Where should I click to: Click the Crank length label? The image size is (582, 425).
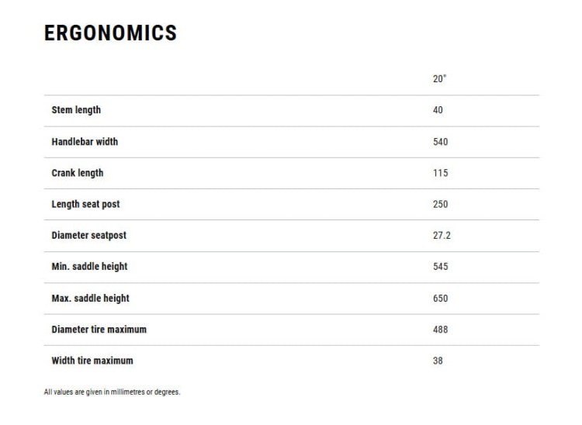click(x=77, y=173)
